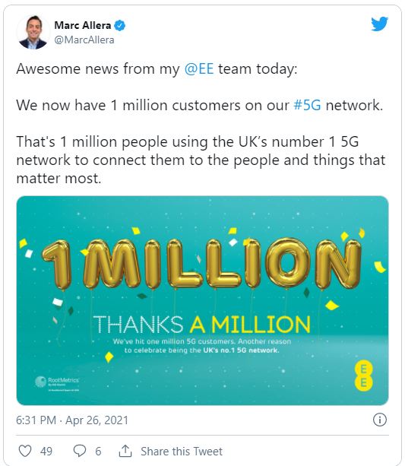This screenshot has width=405, height=466.
Task: Click the THANKS A MILLION headline
Action: pyautogui.click(x=202, y=324)
